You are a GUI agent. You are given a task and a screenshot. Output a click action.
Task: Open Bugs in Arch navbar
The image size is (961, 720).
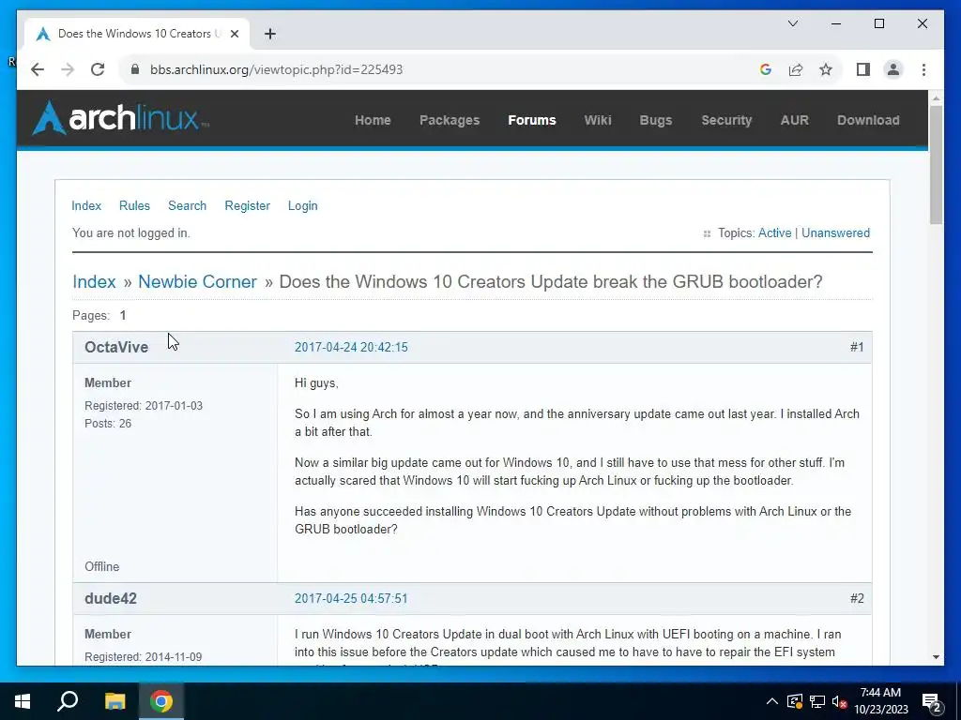pyautogui.click(x=656, y=120)
